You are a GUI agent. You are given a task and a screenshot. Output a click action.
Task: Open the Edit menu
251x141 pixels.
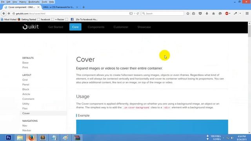8,2
